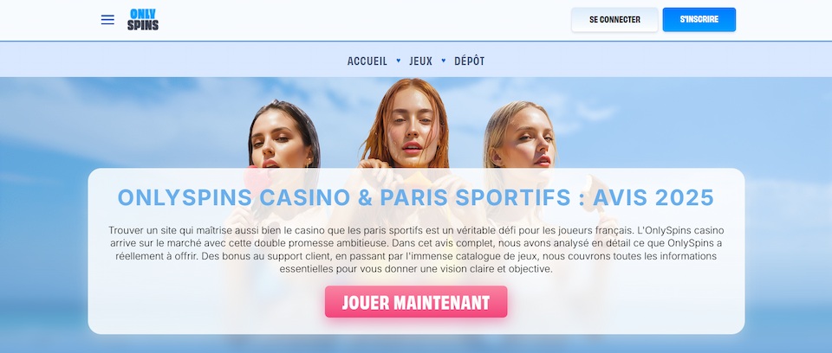The image size is (832, 353).
Task: Navigate to the DÉPÔT page
Action: coord(470,61)
